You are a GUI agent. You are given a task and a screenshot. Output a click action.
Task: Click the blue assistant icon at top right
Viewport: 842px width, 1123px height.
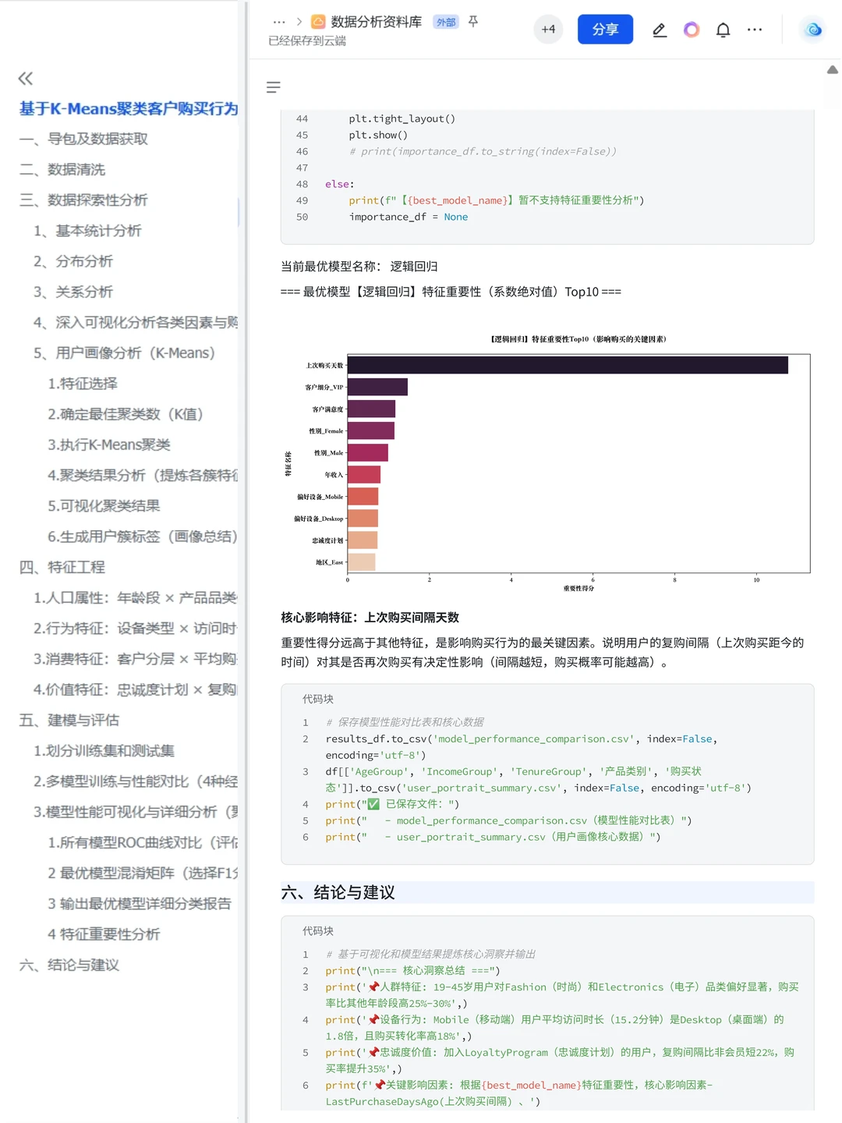[812, 30]
